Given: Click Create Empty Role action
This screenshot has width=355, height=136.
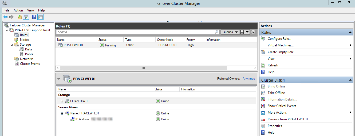Looking at the screenshot, I should (x=281, y=52).
